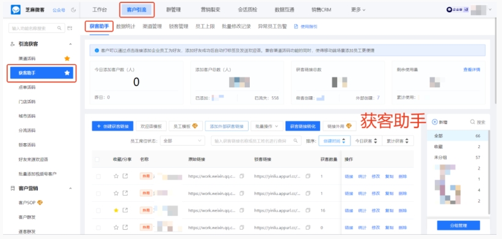Switch to the 数据统计 sub-tab
The width and height of the screenshot is (502, 239).
(126, 26)
